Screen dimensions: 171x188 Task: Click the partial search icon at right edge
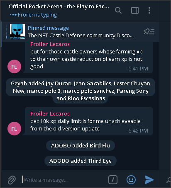(169, 180)
